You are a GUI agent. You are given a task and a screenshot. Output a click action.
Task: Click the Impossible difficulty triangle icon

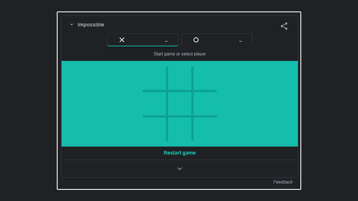[71, 25]
